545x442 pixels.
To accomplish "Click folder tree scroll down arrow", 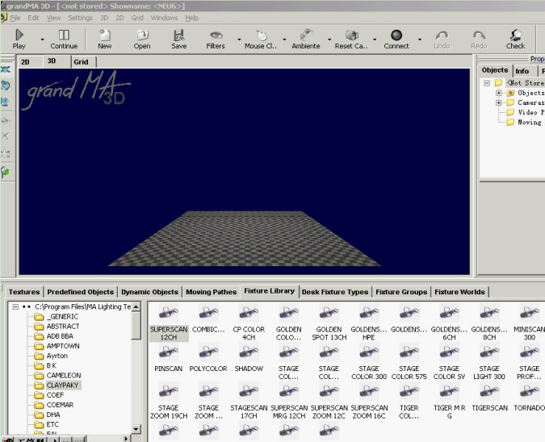I will pyautogui.click(x=136, y=429).
